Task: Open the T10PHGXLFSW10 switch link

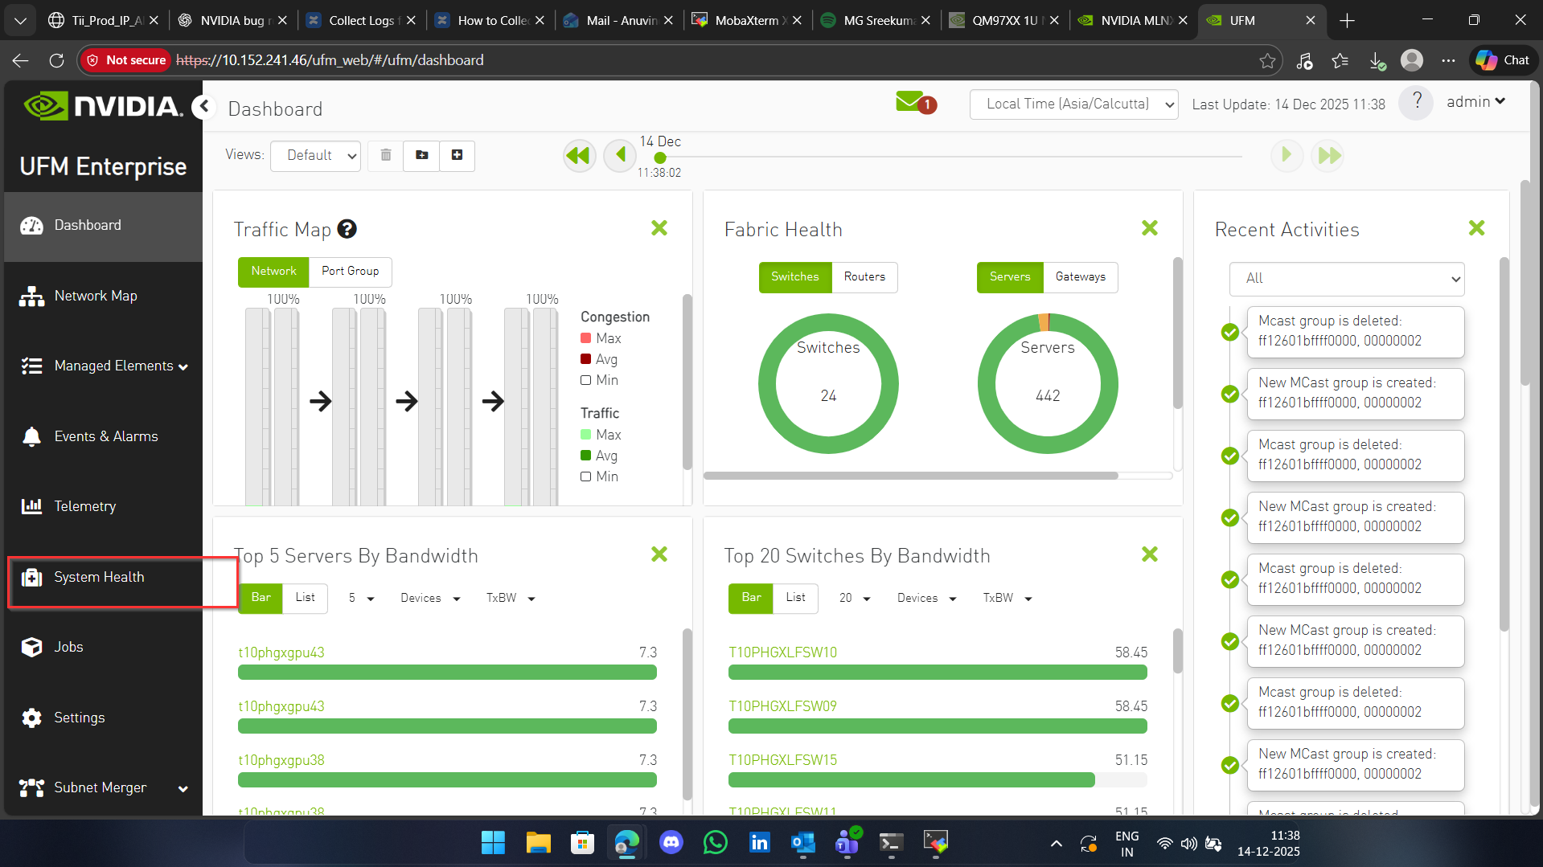Action: point(782,652)
